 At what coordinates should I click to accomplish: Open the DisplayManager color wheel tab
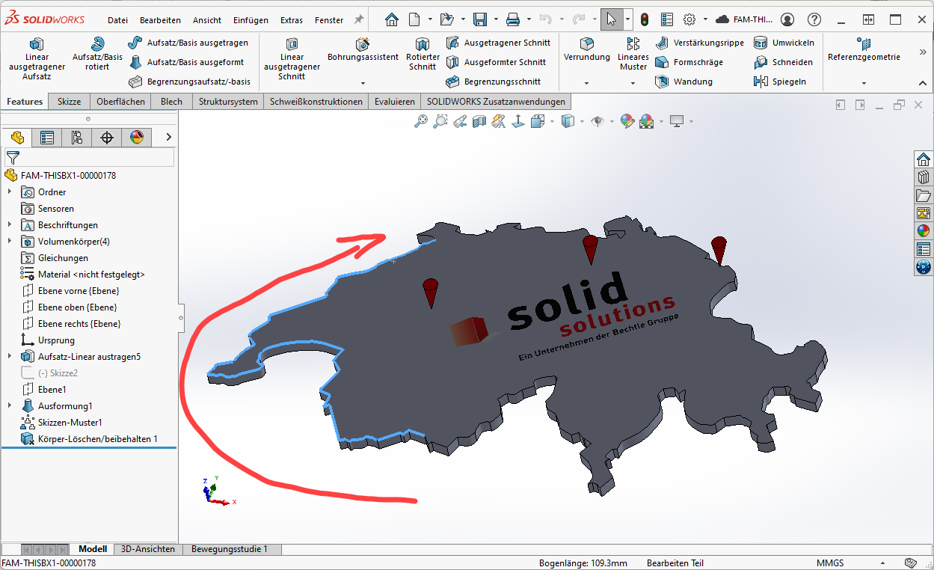pos(136,137)
